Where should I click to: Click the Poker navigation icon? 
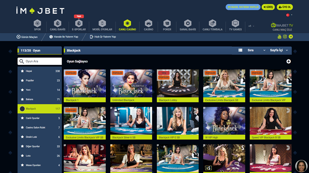point(167,23)
